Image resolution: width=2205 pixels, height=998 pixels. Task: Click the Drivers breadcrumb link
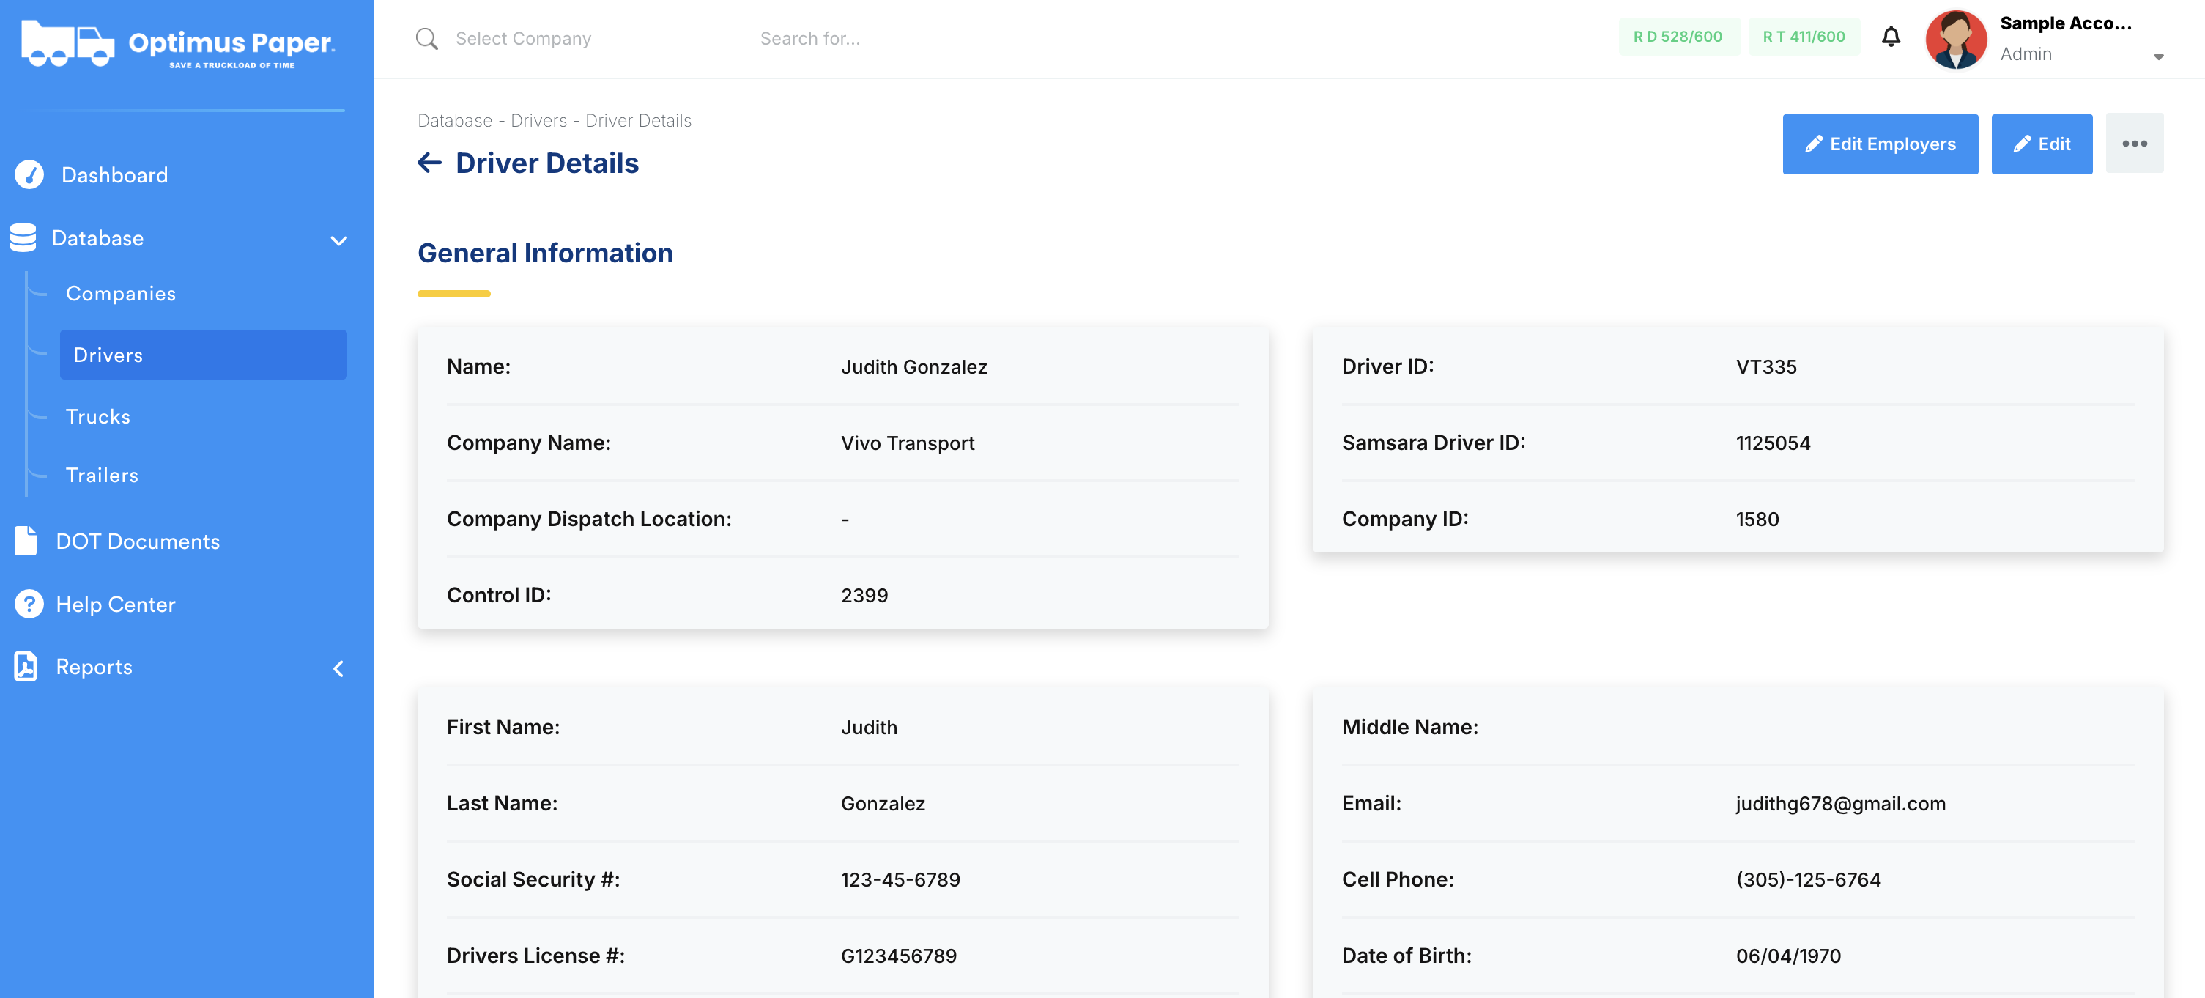[x=538, y=121]
